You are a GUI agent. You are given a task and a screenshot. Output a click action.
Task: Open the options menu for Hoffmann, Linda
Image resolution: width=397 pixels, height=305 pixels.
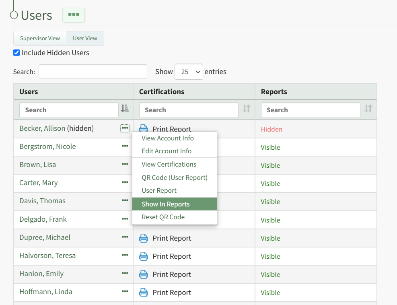(x=125, y=291)
